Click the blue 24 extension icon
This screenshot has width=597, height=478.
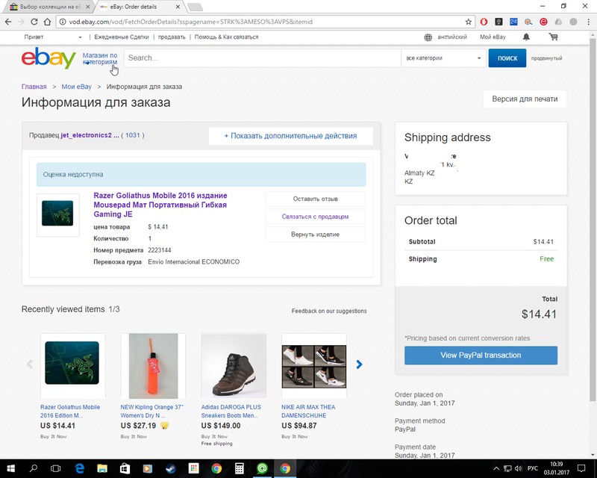513,22
